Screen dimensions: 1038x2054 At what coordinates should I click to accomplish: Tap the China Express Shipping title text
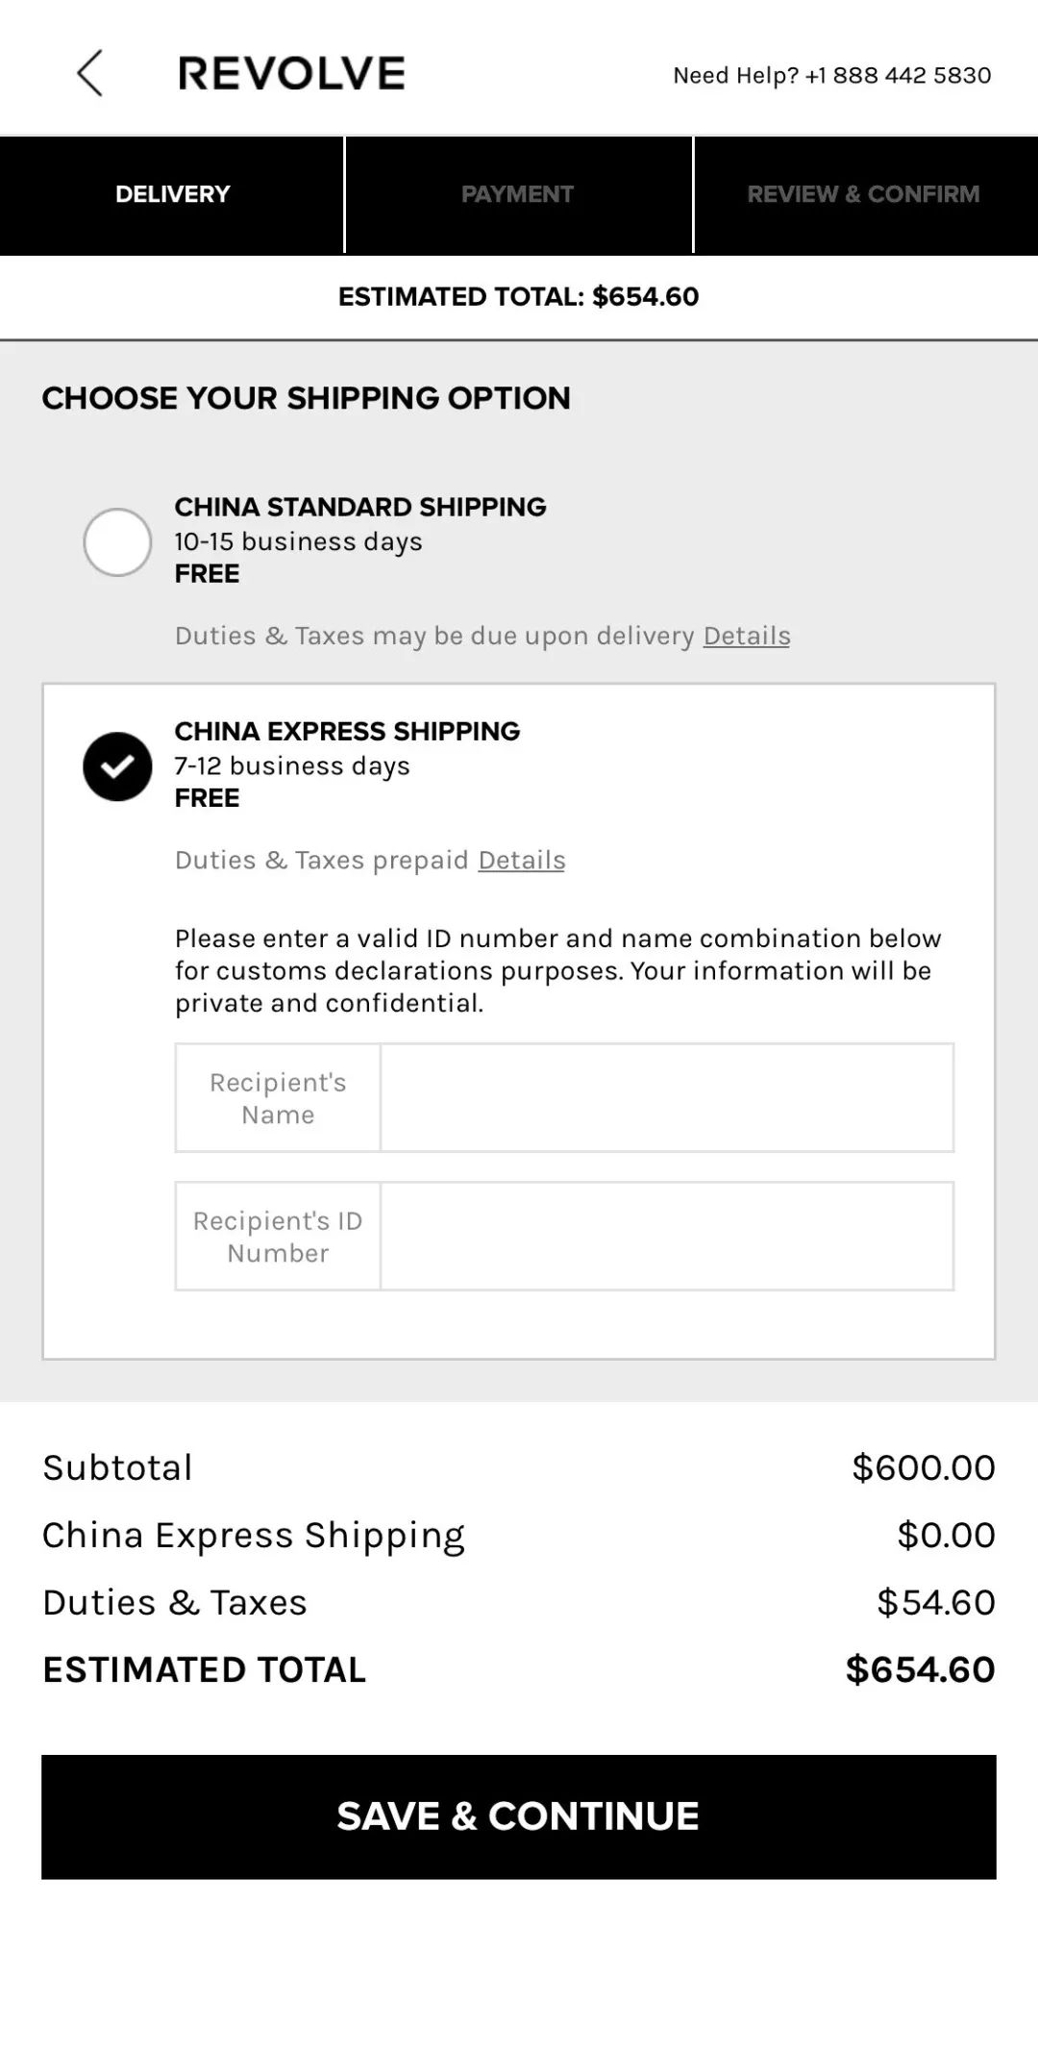pyautogui.click(x=347, y=731)
